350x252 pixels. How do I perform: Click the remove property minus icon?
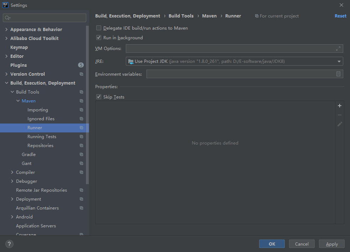point(340,115)
